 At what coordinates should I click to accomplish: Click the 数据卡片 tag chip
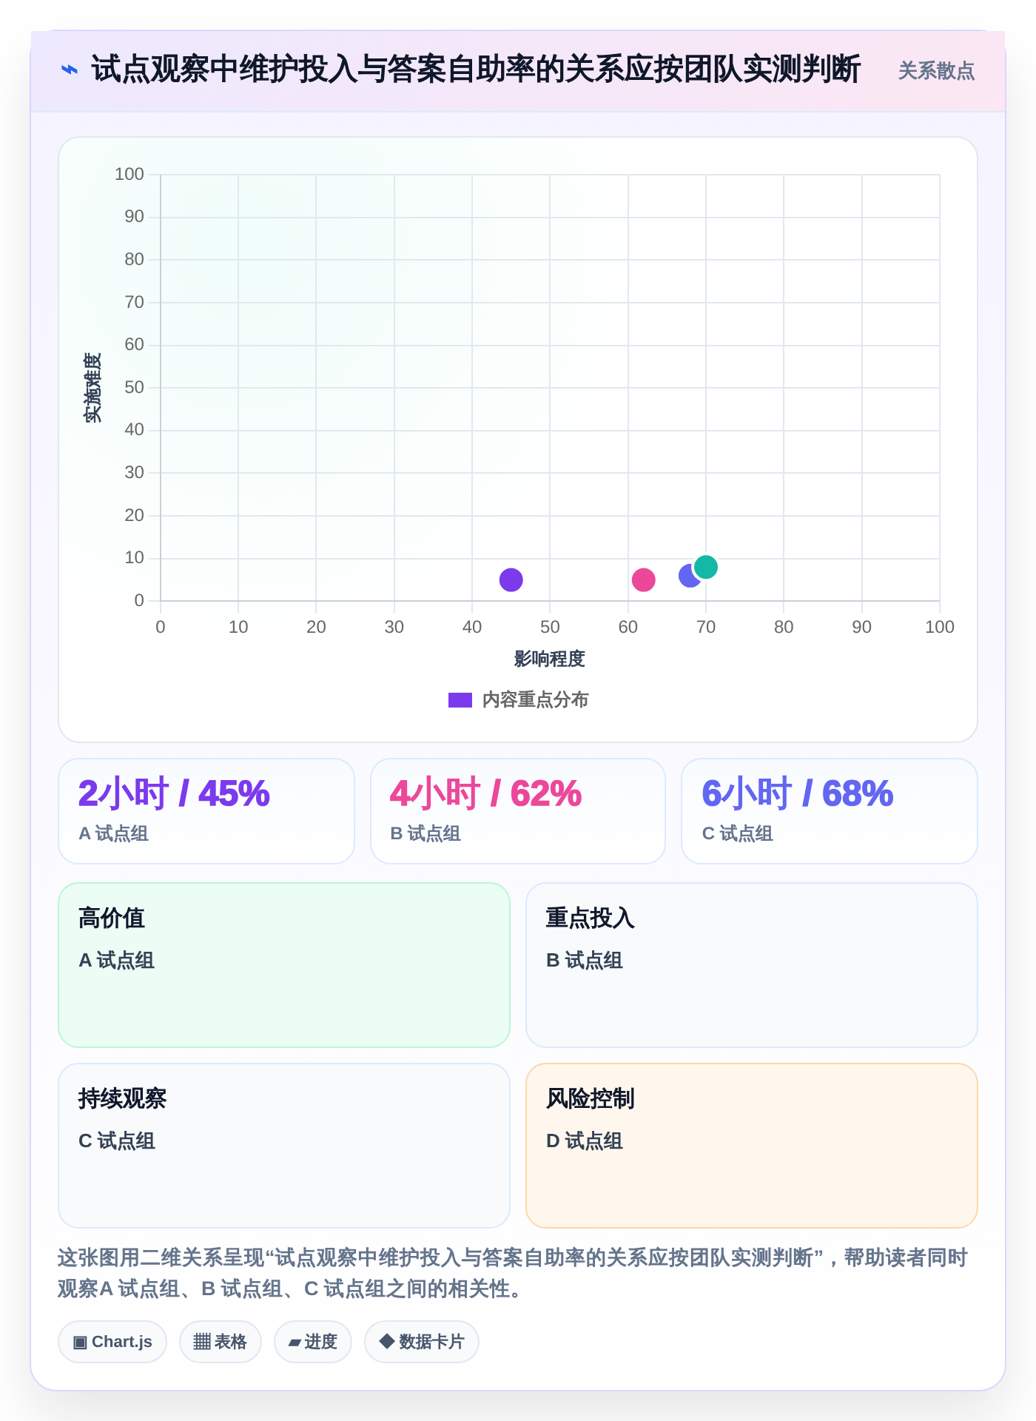422,1342
